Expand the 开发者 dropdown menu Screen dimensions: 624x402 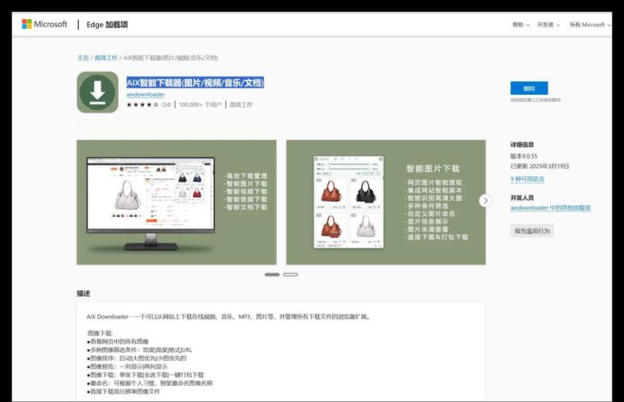coord(548,25)
